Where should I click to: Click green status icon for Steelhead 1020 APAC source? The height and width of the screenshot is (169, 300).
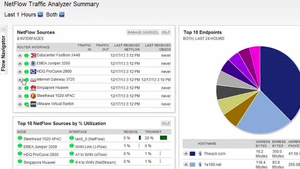26,96
